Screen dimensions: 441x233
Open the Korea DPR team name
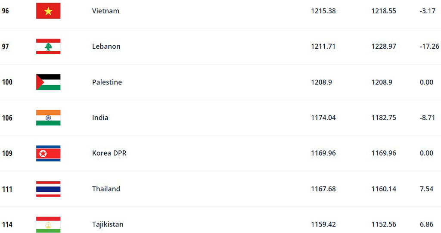109,153
